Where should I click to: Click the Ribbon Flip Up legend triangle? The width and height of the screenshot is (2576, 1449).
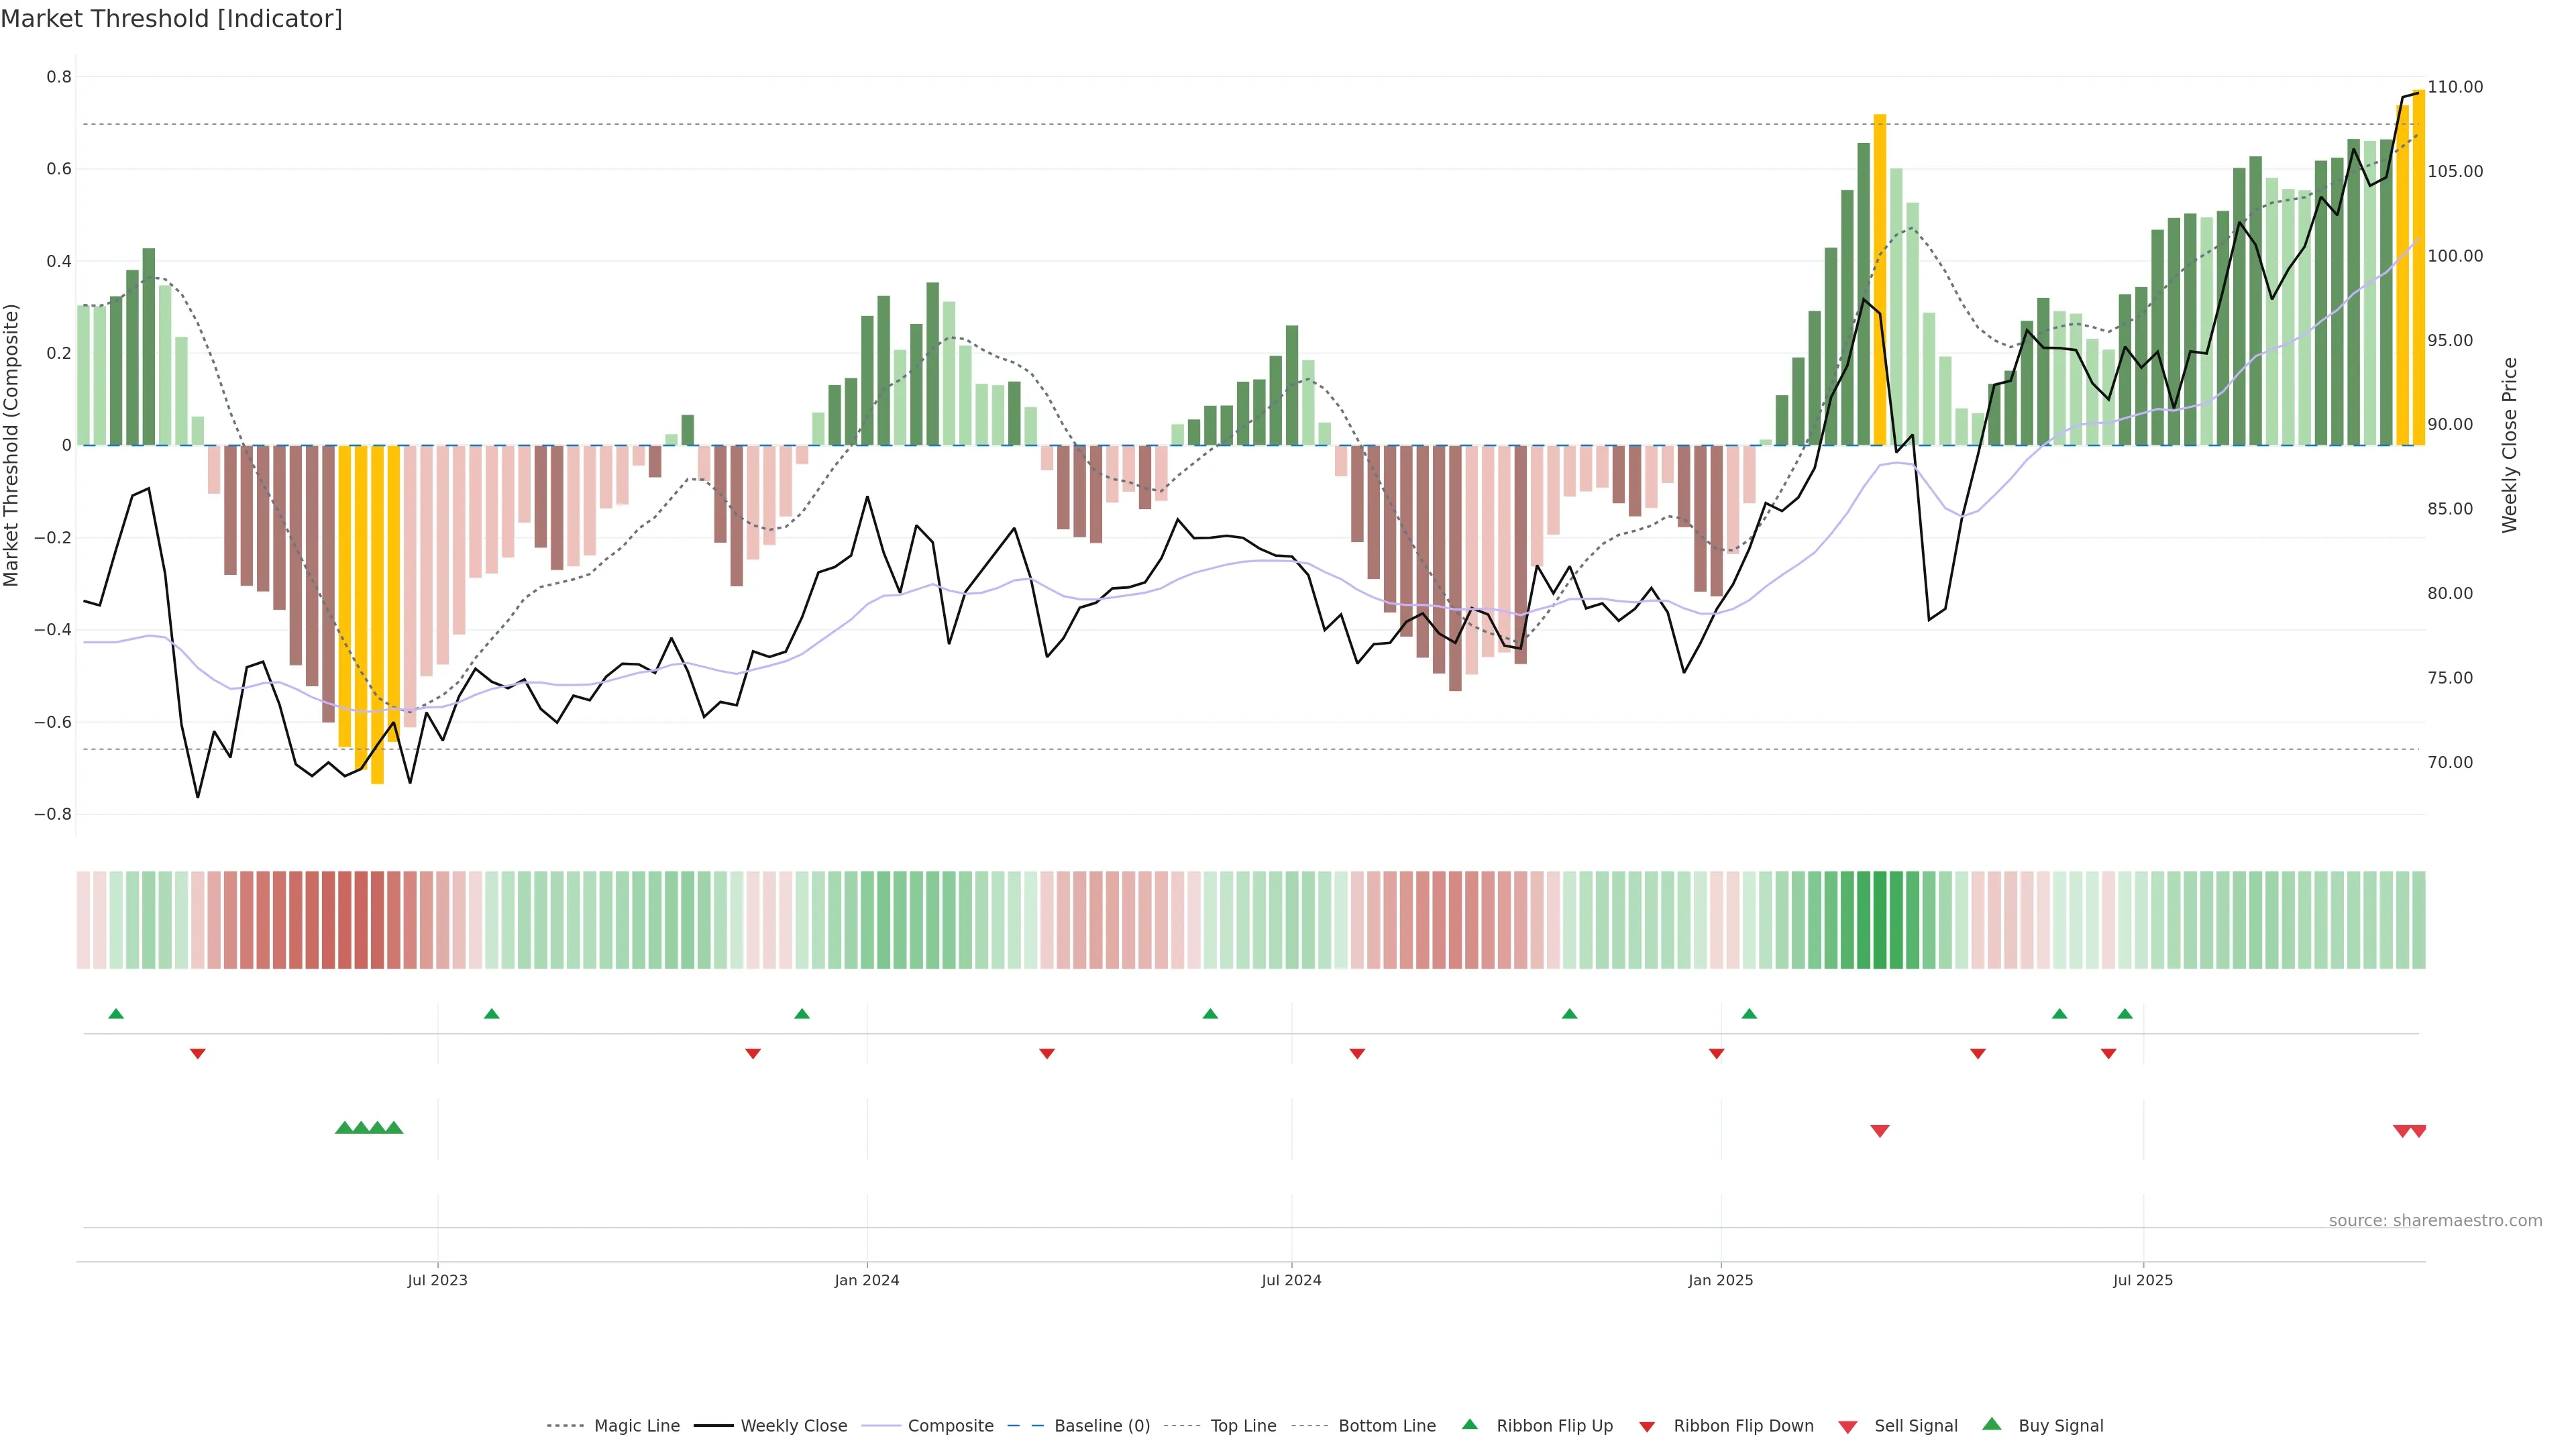(x=1469, y=1424)
